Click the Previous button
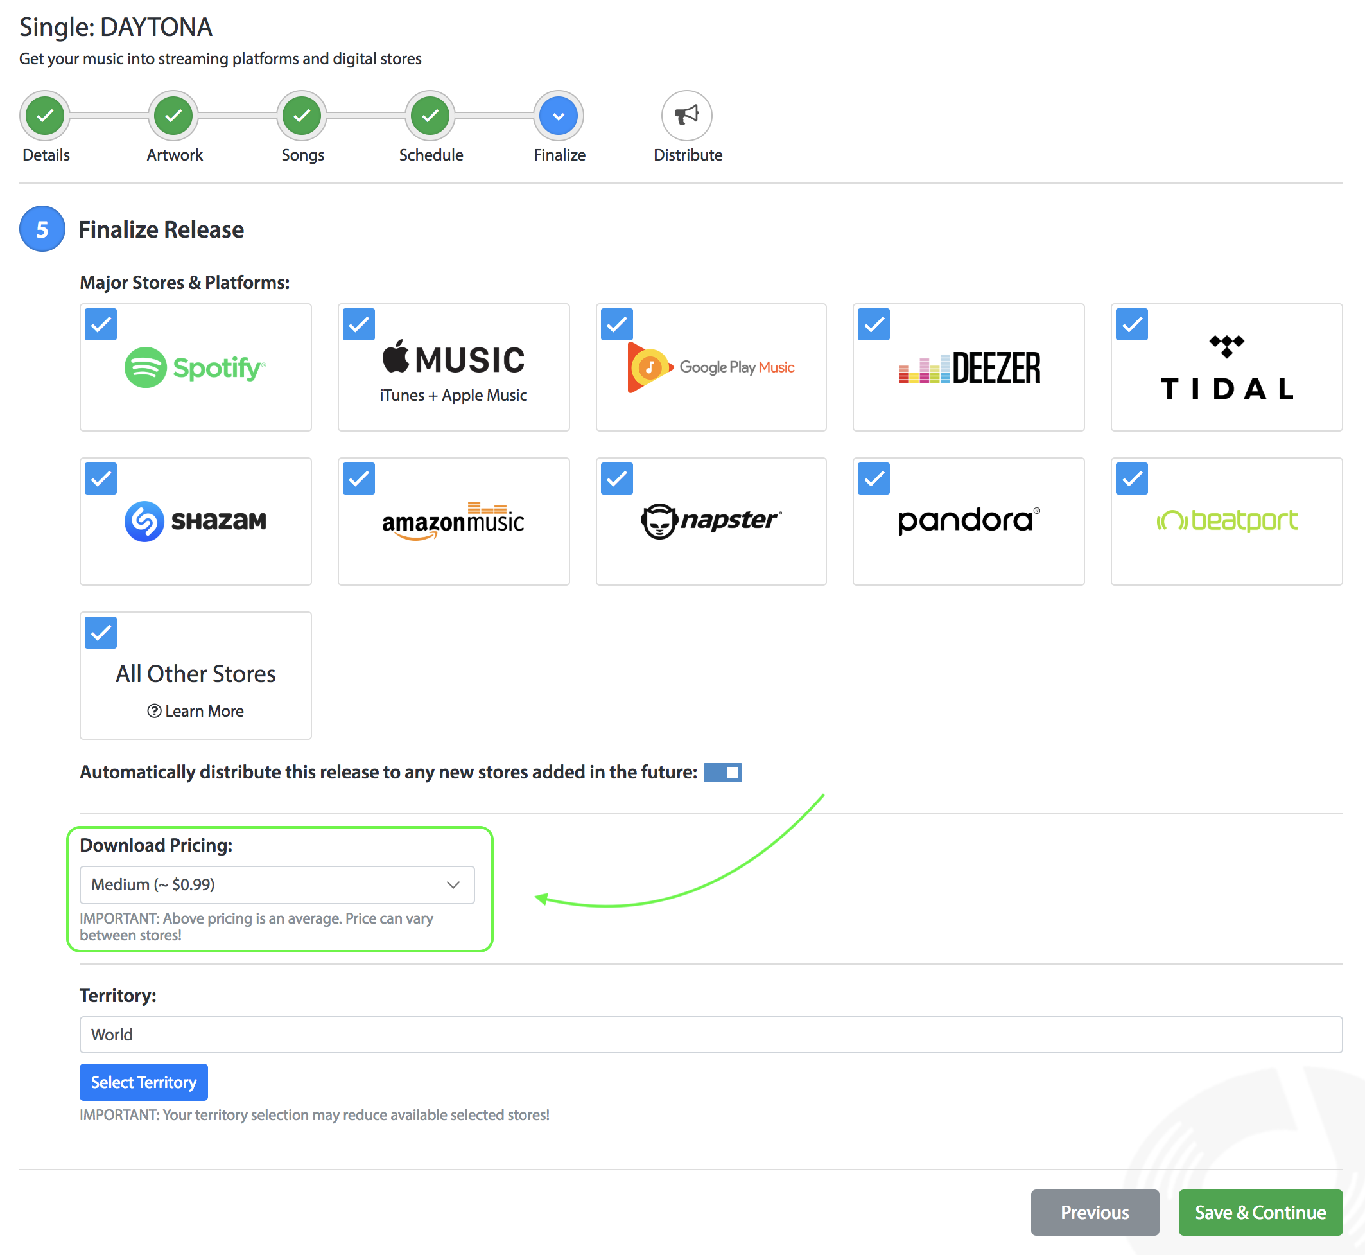This screenshot has height=1255, width=1365. pyautogui.click(x=1095, y=1213)
